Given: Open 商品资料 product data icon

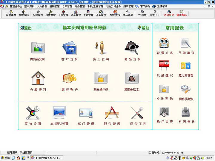Looking at the screenshot, I should (132, 47).
